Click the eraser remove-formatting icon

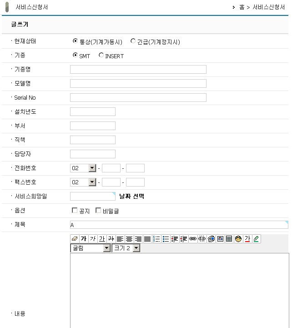(75, 239)
